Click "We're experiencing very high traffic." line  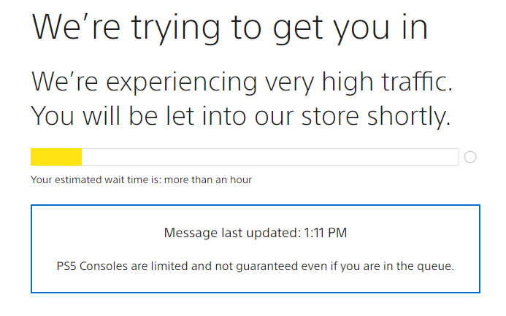point(242,82)
